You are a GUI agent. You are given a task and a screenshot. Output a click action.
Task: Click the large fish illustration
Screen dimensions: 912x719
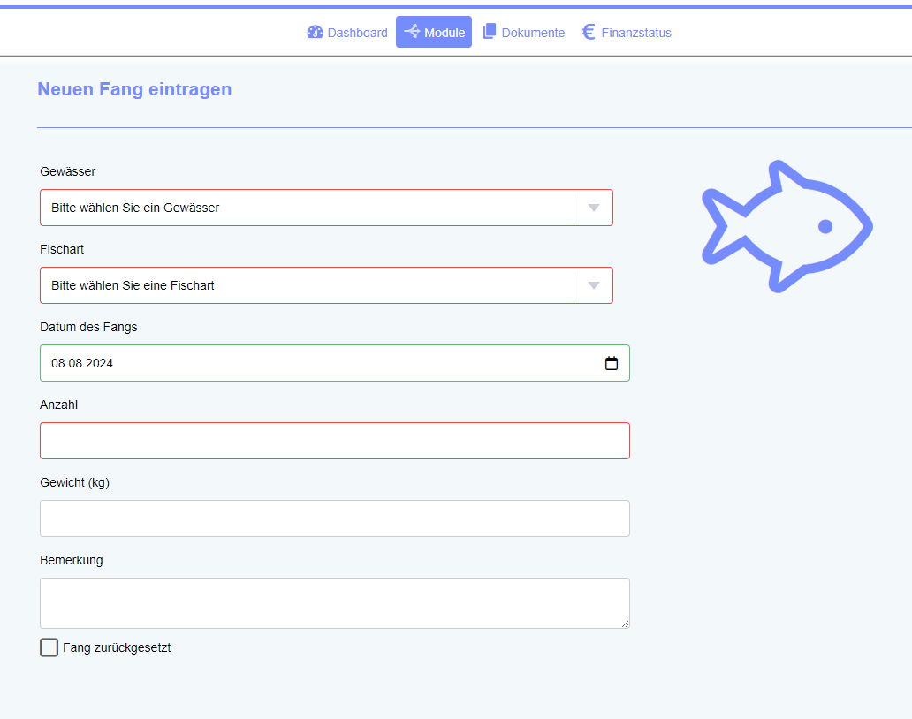click(785, 226)
